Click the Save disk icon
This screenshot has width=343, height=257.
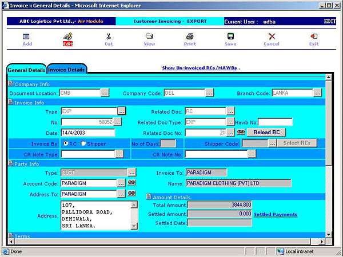coord(230,37)
